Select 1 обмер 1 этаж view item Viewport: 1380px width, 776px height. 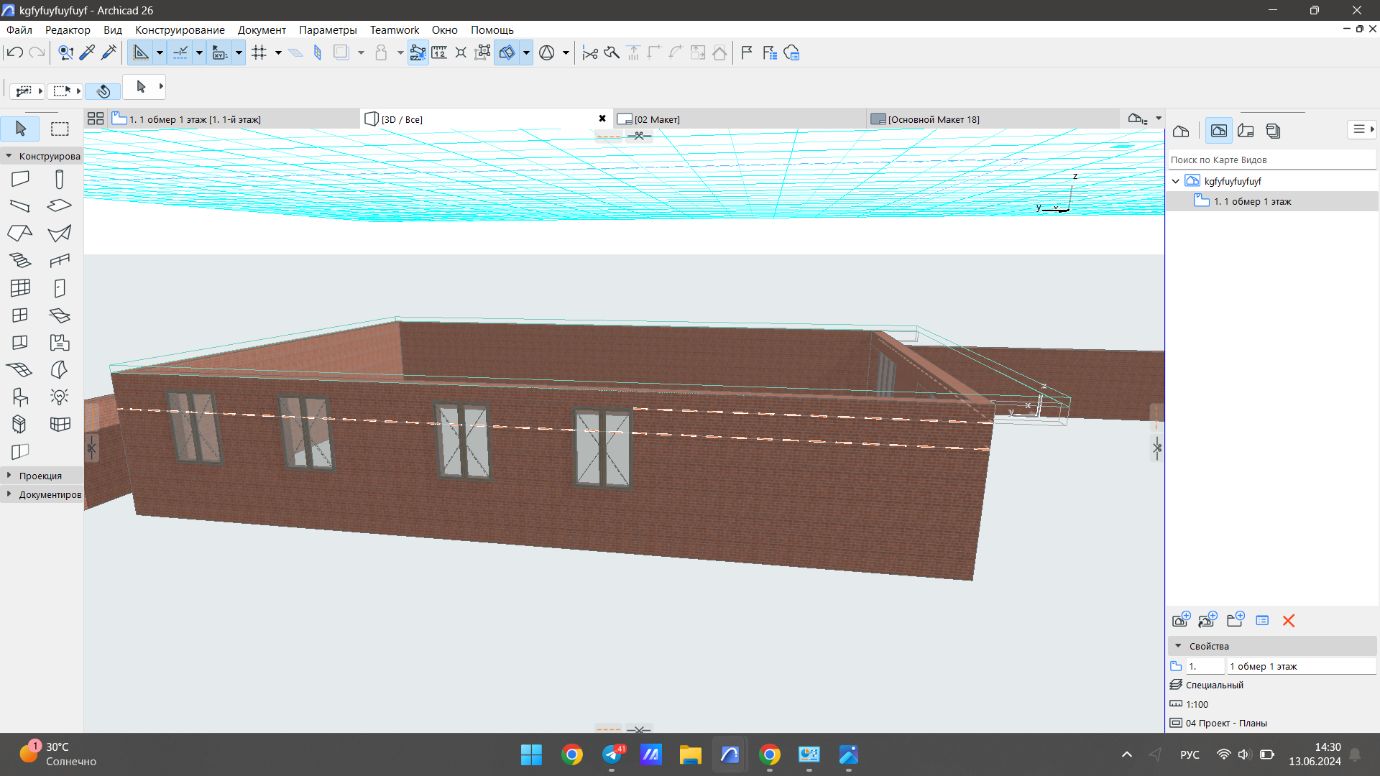click(1252, 202)
